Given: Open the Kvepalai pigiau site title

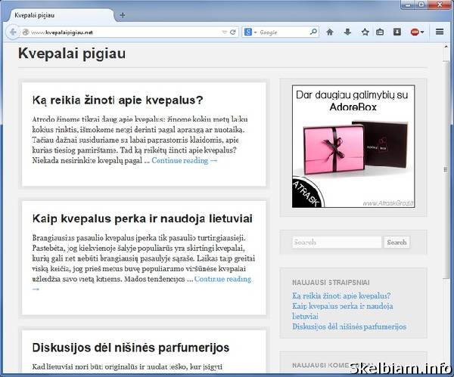Looking at the screenshot, I should [x=72, y=54].
